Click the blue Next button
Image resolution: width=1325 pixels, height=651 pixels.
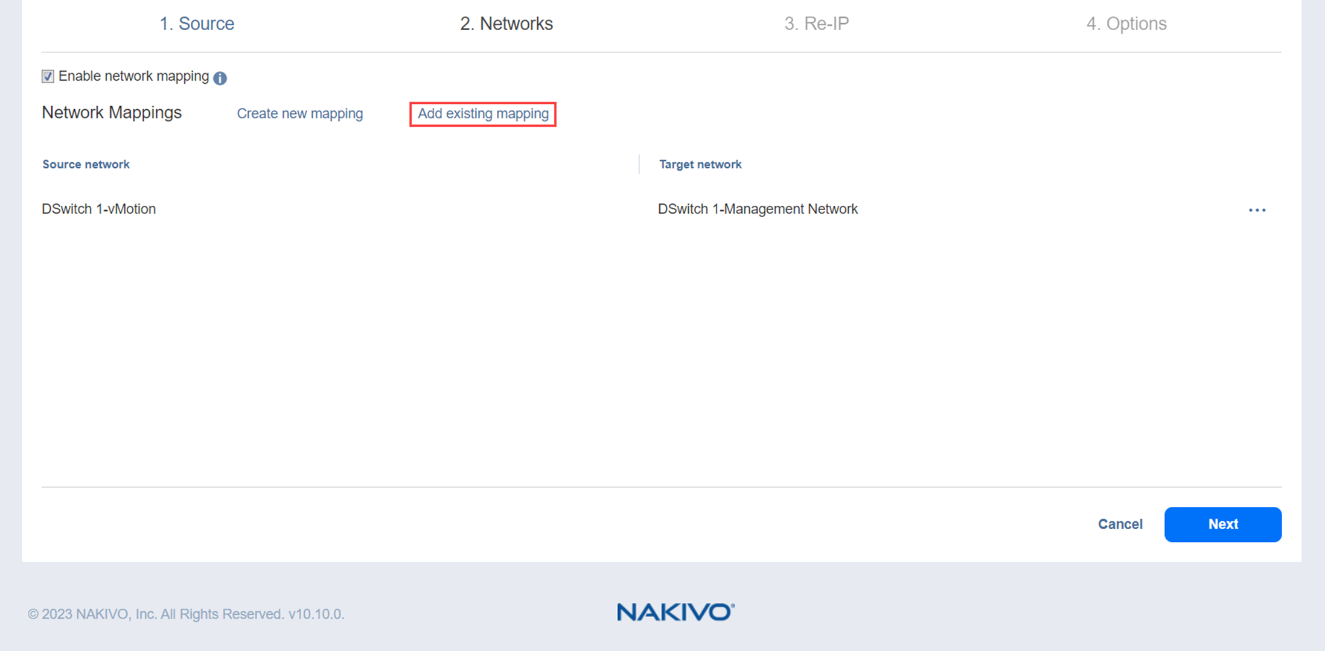click(x=1222, y=524)
